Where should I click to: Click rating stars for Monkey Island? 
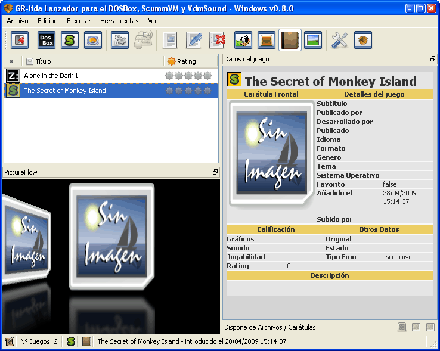point(188,91)
